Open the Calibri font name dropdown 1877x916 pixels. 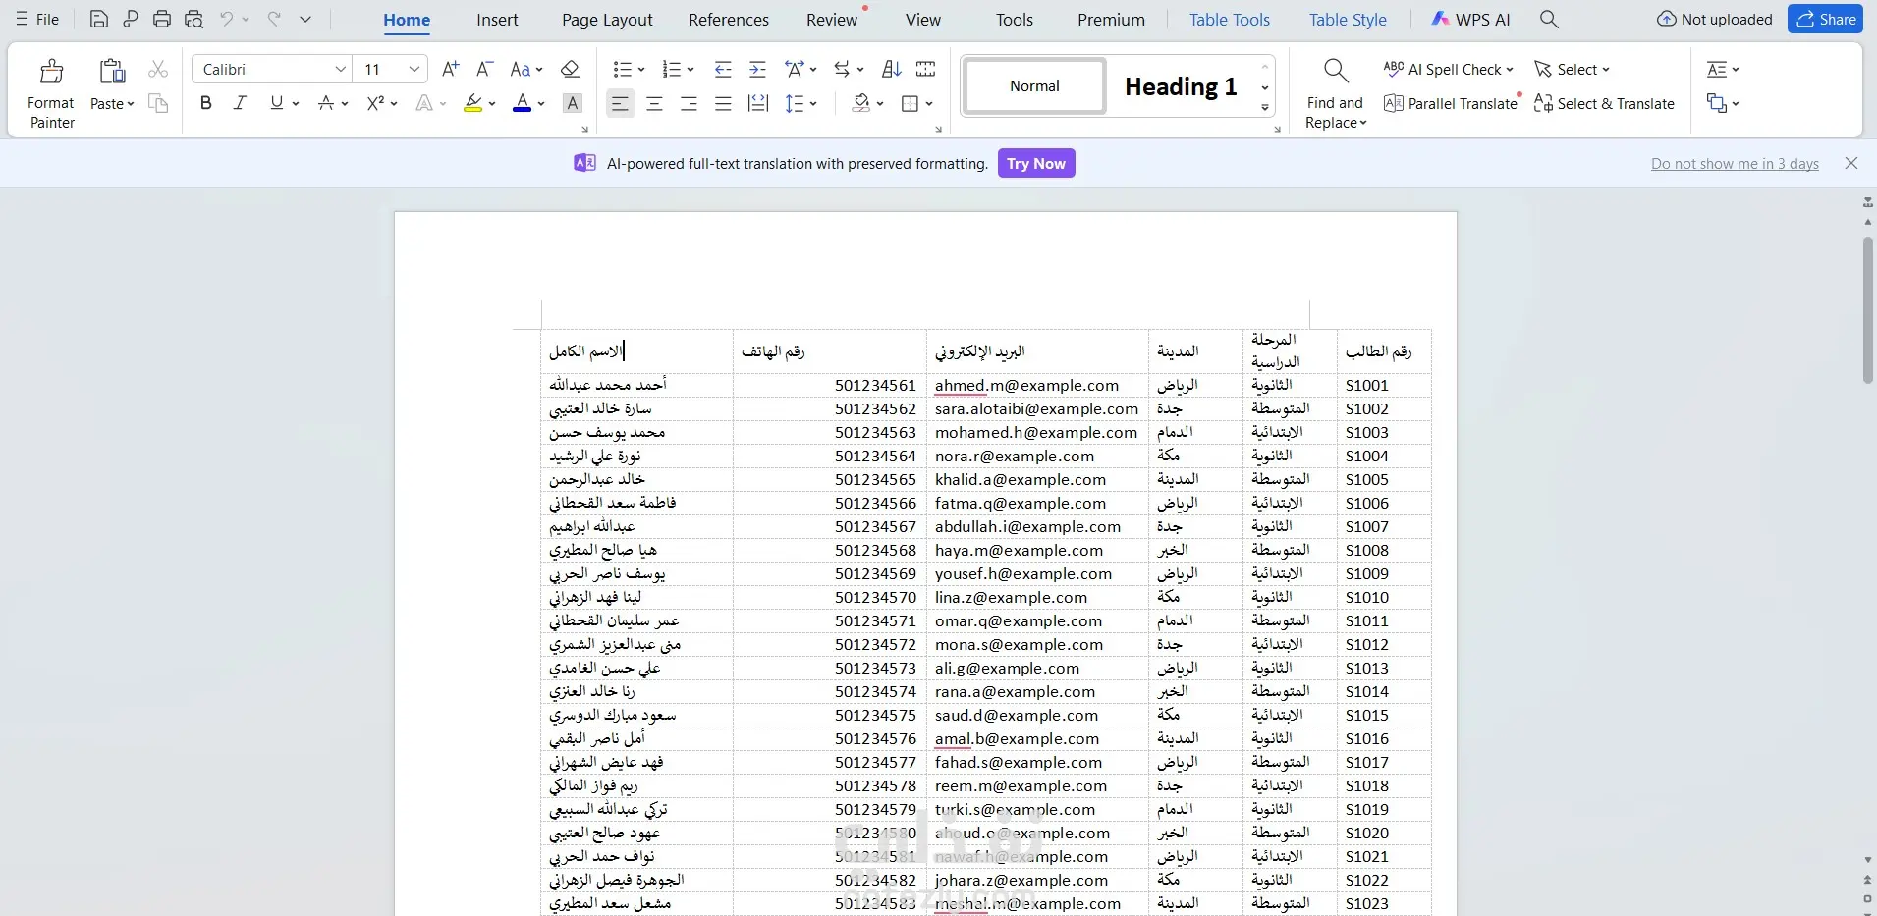[x=340, y=69]
